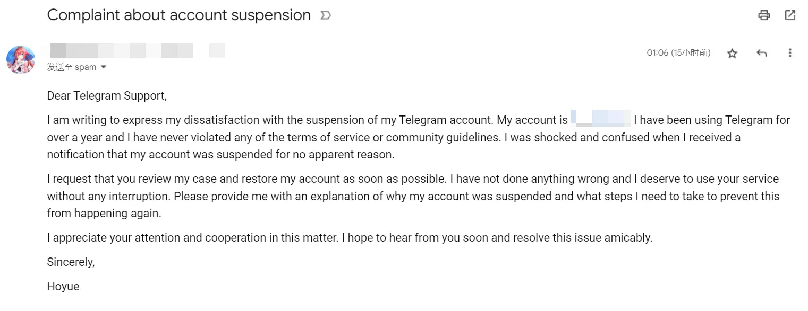
Task: Click the paragraph starting I appreciate your attention
Action: pyautogui.click(x=350, y=238)
